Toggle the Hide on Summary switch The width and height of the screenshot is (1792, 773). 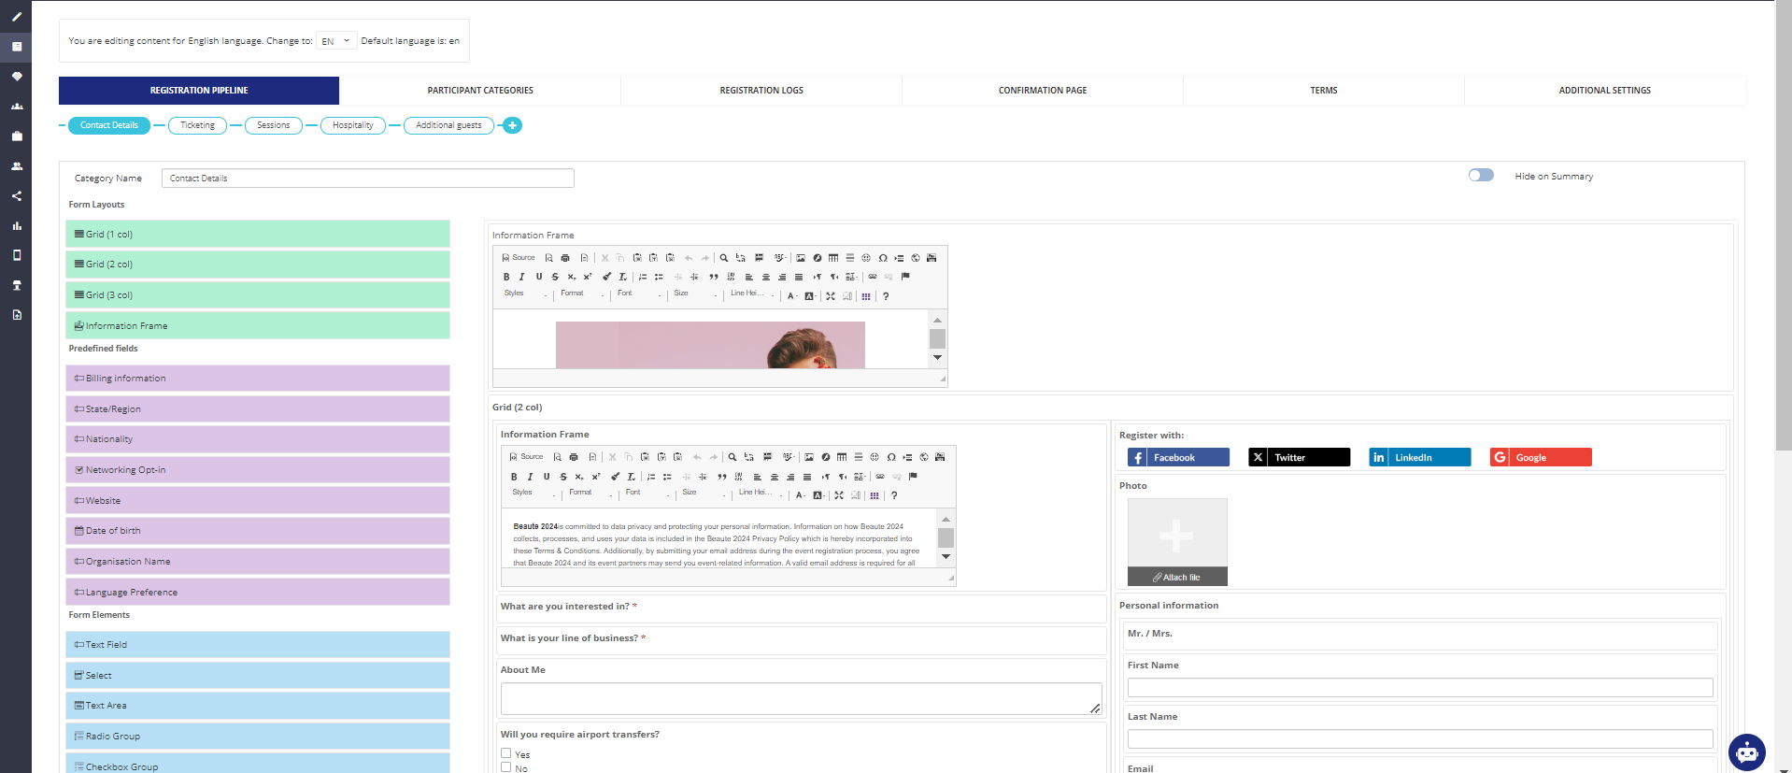tap(1480, 176)
